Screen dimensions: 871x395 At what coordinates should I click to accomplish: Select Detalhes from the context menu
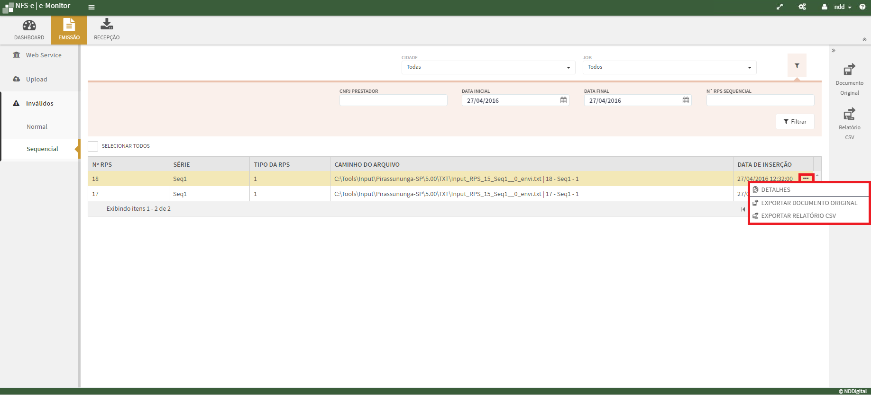(776, 190)
